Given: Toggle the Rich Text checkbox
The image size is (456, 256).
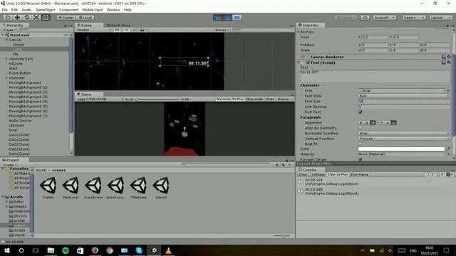Looking at the screenshot, I should (361, 112).
